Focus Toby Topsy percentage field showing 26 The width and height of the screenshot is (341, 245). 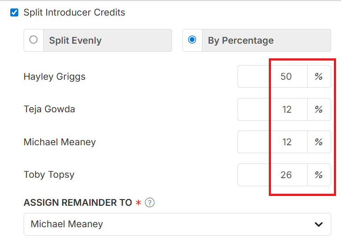pyautogui.click(x=272, y=175)
